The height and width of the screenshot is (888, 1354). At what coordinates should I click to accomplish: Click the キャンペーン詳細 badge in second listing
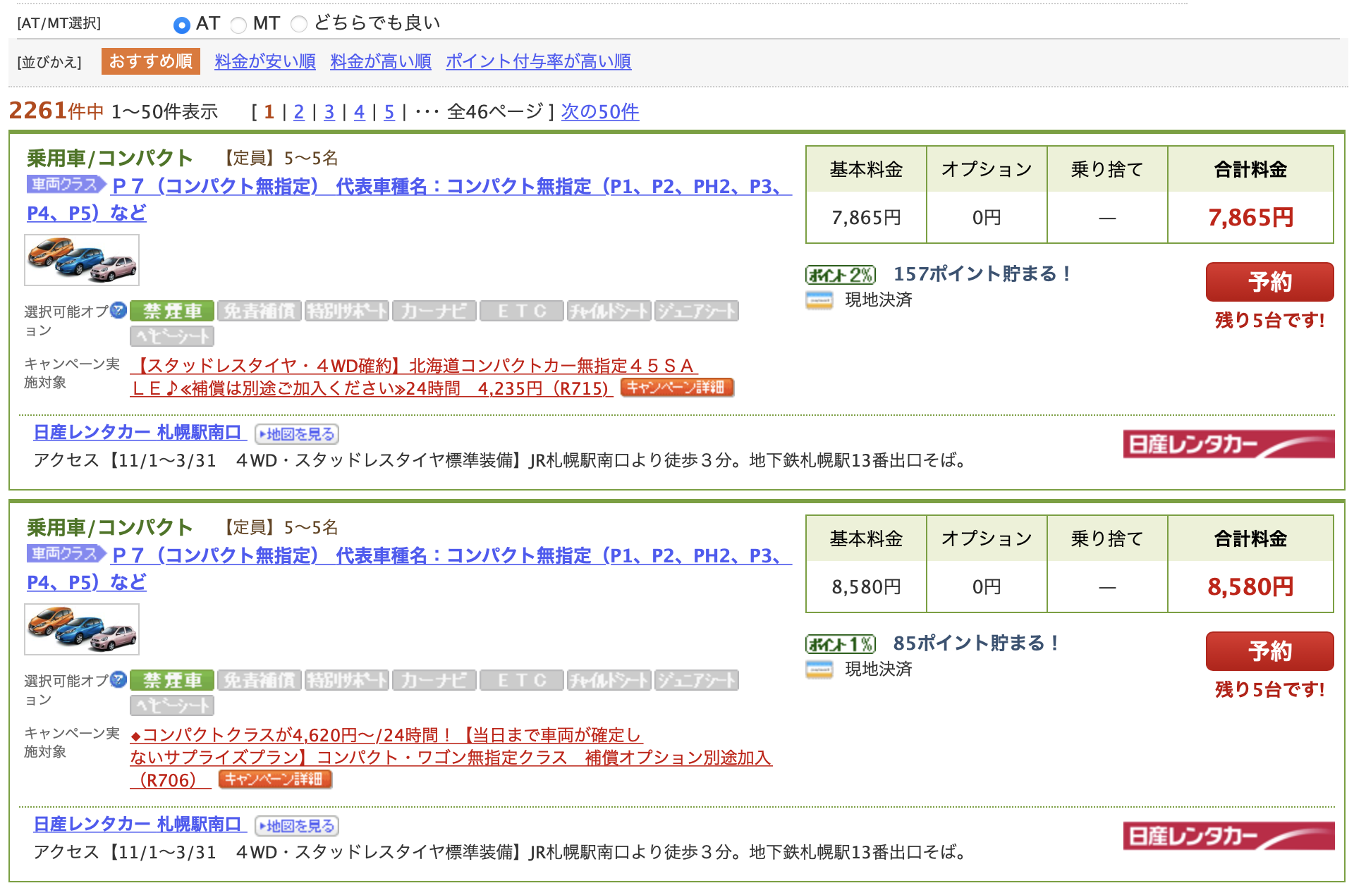(275, 779)
